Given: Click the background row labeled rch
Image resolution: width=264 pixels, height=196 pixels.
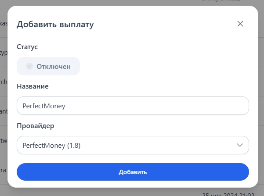Looking at the screenshot, I should click(4, 82).
